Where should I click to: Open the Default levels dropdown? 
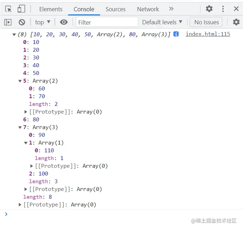pos(162,22)
